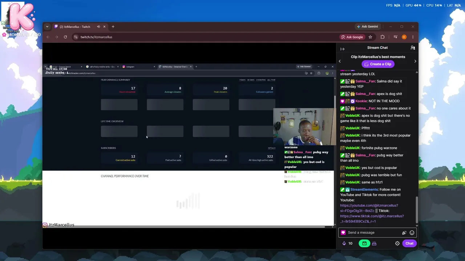
Task: Click the streamed call of duty mobile ranks tab
Action: tap(102, 67)
